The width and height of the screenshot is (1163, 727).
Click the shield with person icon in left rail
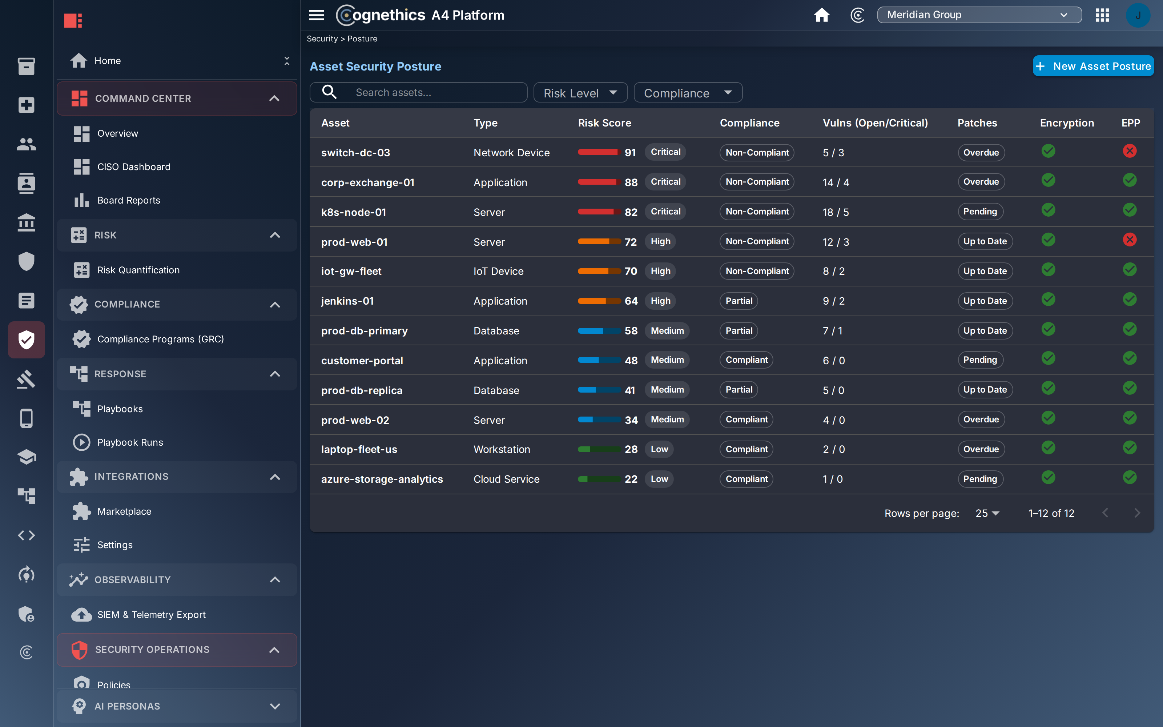click(x=27, y=614)
